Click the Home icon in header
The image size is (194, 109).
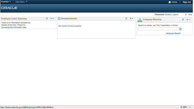click(170, 2)
